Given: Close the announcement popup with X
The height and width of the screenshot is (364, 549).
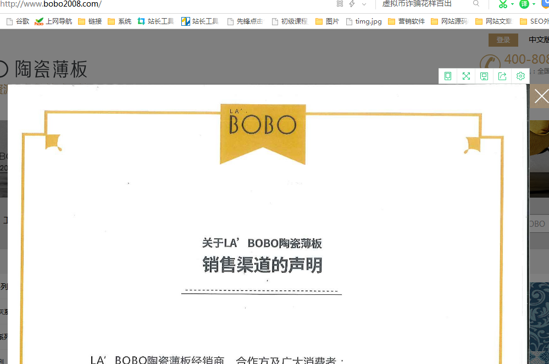Looking at the screenshot, I should [x=541, y=97].
